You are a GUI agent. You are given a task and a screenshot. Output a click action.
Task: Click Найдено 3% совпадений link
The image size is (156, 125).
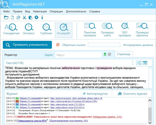click(30, 107)
